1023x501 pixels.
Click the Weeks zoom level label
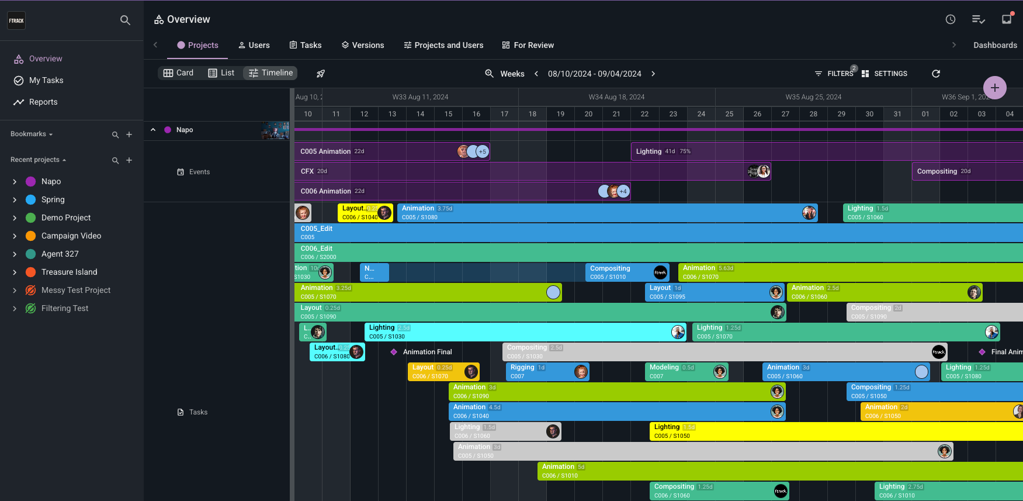point(512,74)
